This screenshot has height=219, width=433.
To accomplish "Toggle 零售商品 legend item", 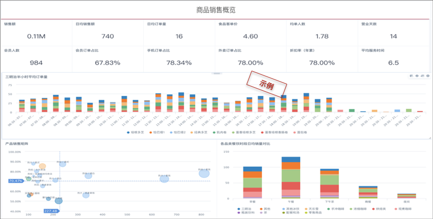I will 313,213.
